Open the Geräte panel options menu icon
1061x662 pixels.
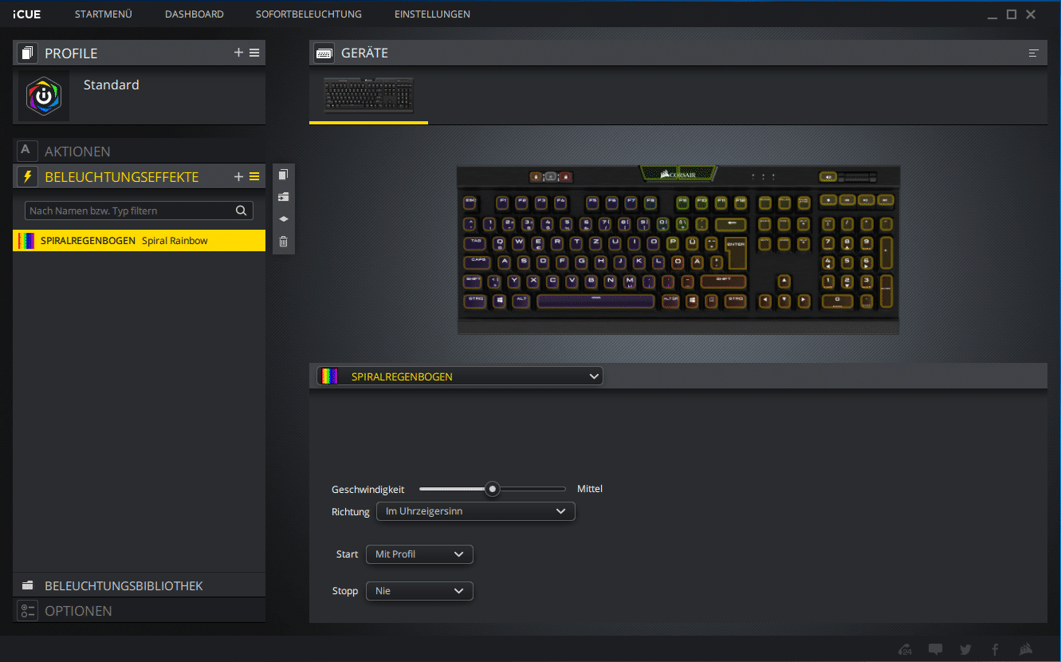click(x=1034, y=53)
